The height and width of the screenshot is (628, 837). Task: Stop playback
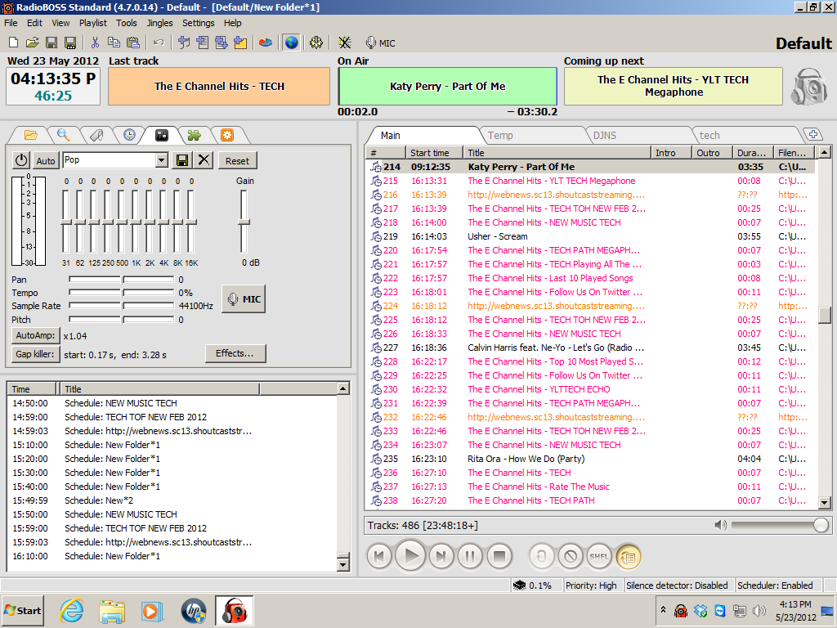click(499, 556)
